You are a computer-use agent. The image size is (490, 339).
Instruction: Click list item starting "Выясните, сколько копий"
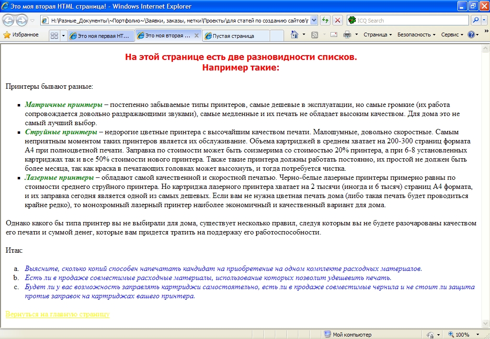point(223,269)
